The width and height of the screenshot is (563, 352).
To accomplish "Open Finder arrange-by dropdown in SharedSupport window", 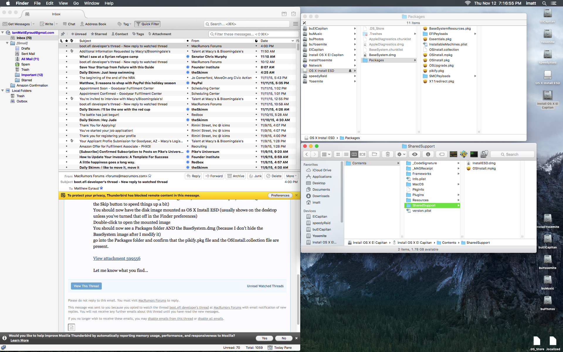I will 326,154.
